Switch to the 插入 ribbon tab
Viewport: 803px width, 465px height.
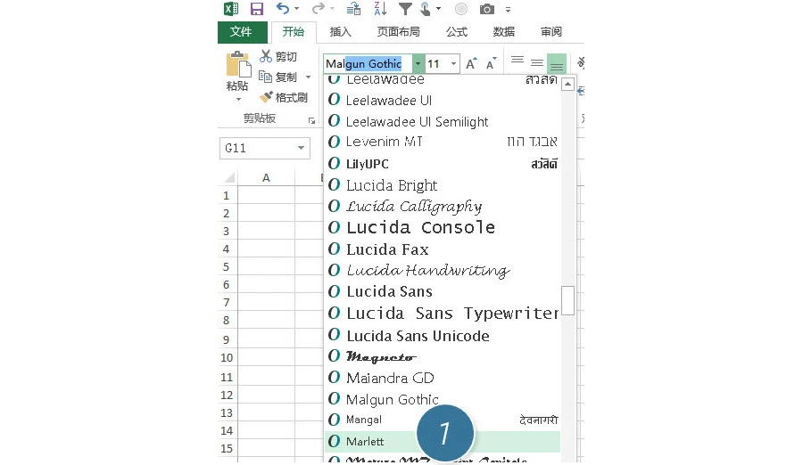click(341, 32)
